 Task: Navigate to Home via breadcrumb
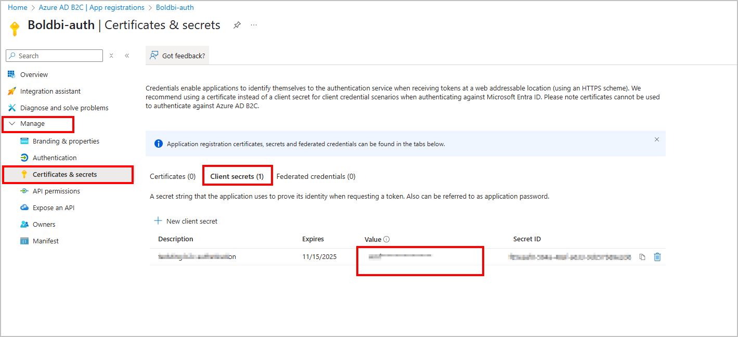pos(17,7)
